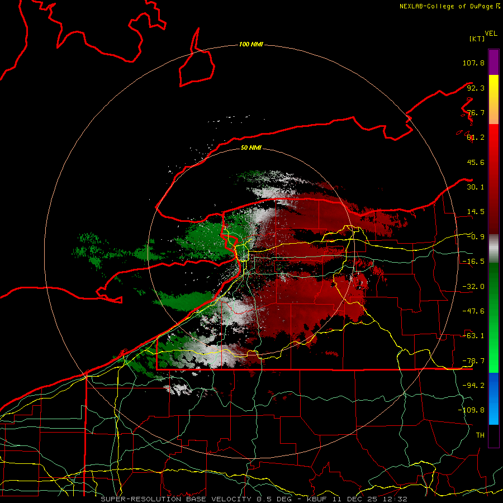Pick the gray segment of the velocity bar
This screenshot has width=503, height=503.
click(493, 249)
